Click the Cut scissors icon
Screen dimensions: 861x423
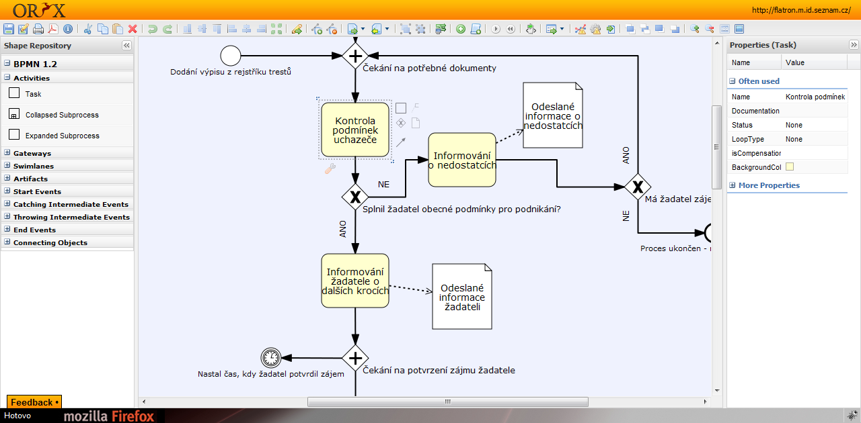click(x=88, y=29)
